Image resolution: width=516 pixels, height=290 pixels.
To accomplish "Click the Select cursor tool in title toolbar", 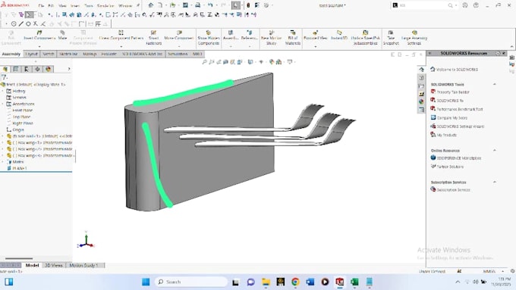I will click(236, 5).
